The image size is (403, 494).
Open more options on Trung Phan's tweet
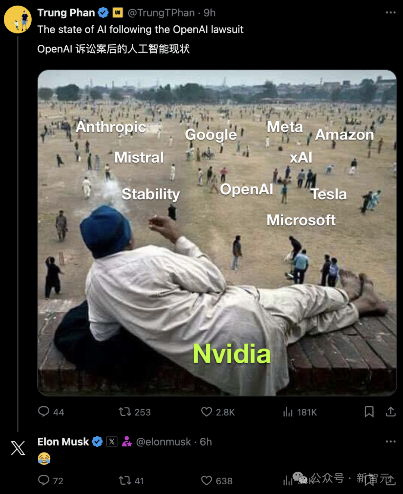[x=391, y=13]
